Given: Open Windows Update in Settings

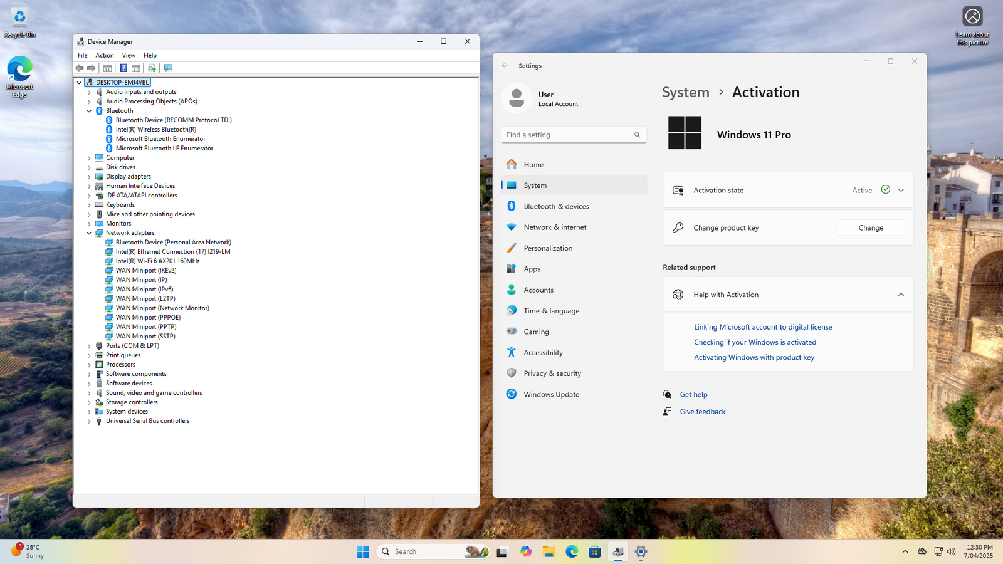Looking at the screenshot, I should (x=574, y=394).
